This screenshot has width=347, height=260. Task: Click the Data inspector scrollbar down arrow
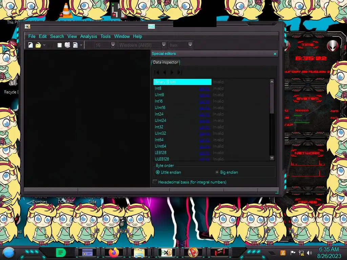[x=272, y=158]
